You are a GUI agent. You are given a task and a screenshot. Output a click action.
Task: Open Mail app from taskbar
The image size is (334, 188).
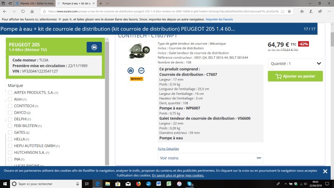pos(128,184)
